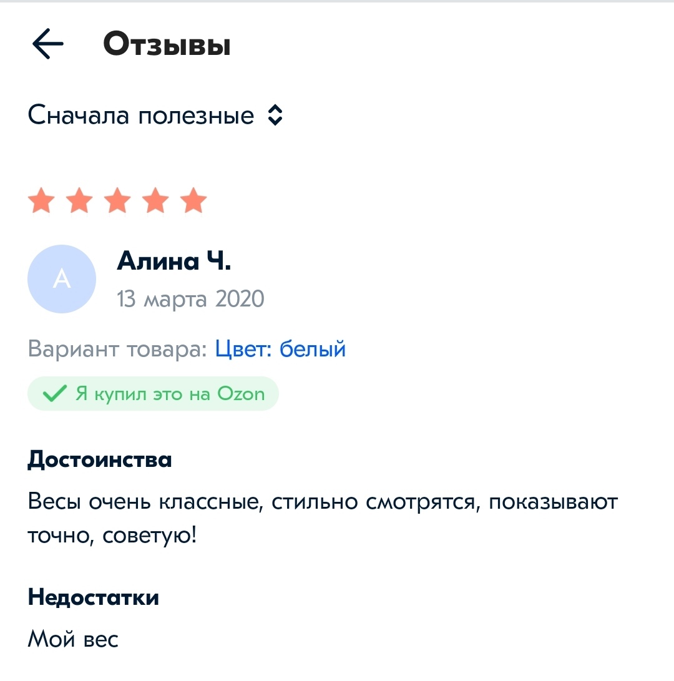Click the review date '13 марта 2020'
The height and width of the screenshot is (681, 674).
click(190, 299)
